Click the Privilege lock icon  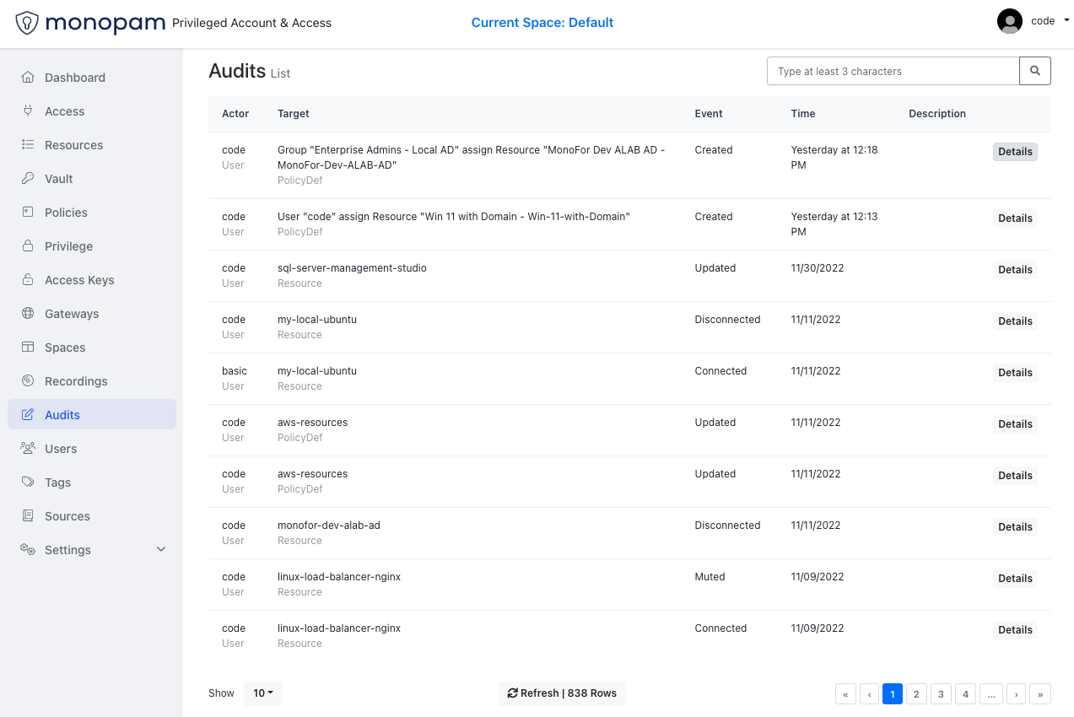click(28, 246)
